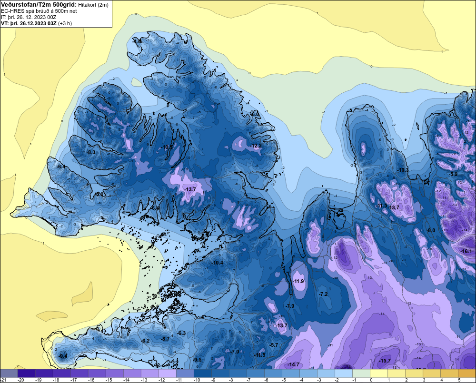Screen dimensions: 476x383
Task: Click the '-12.2' temperature value on the map
Action: point(256,146)
